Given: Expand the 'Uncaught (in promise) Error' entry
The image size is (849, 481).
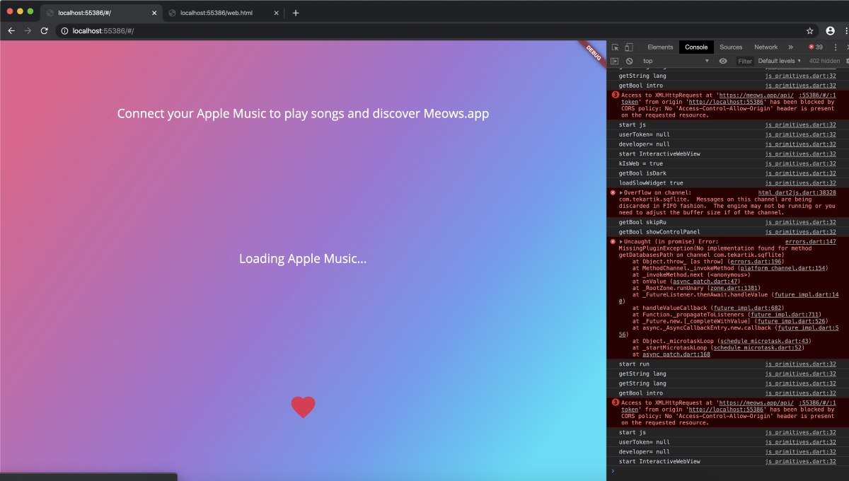Looking at the screenshot, I should click(x=621, y=242).
